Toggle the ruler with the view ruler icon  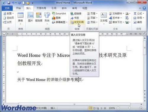(145, 34)
